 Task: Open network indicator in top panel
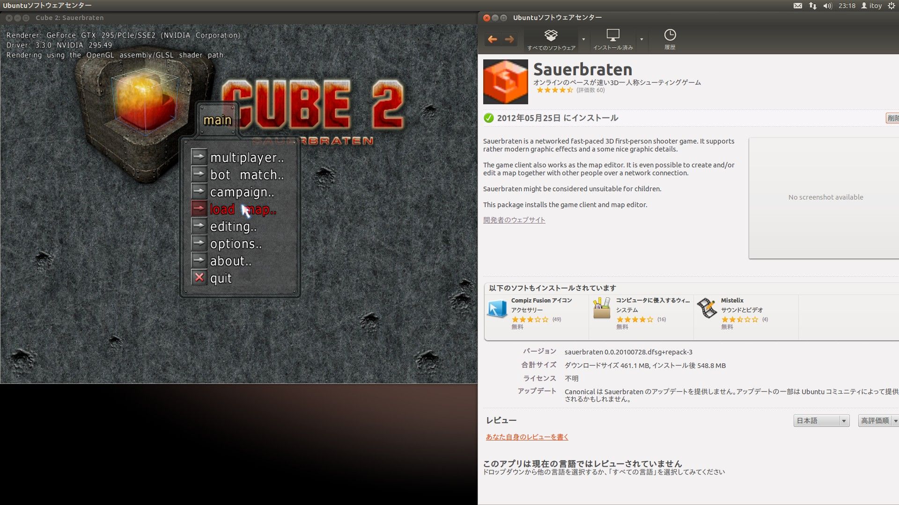click(x=813, y=6)
